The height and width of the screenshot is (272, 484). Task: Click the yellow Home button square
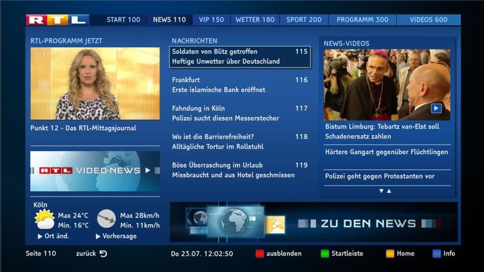point(390,254)
